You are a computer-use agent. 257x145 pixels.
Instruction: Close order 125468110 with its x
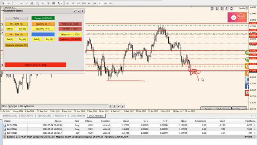[255, 133]
